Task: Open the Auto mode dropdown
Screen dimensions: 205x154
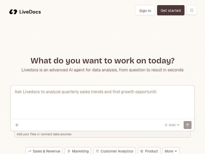Action: click(172, 125)
